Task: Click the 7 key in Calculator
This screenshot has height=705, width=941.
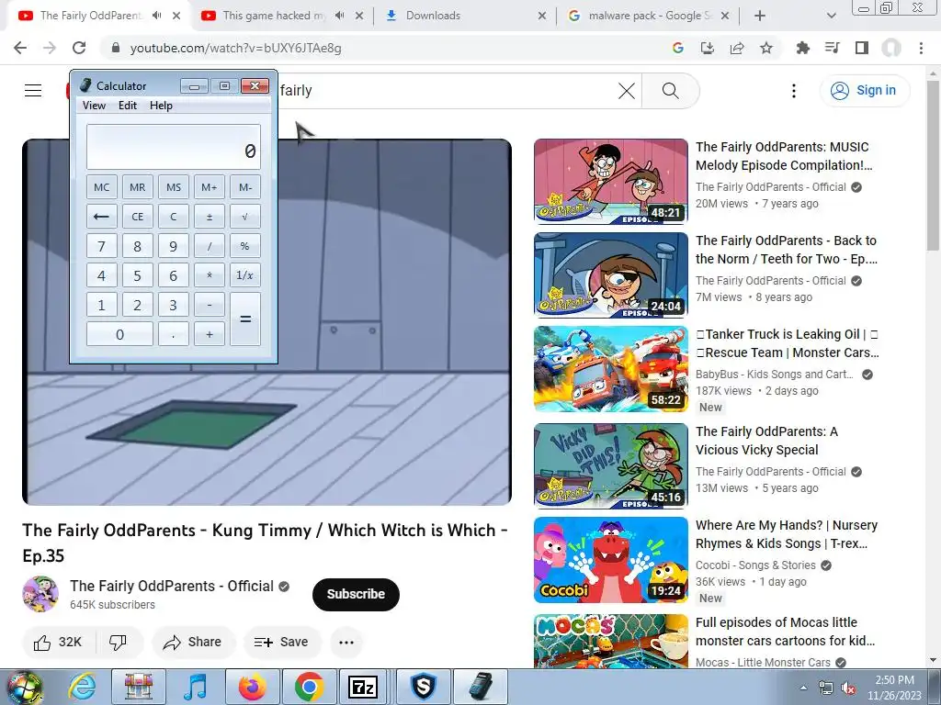Action: [101, 246]
